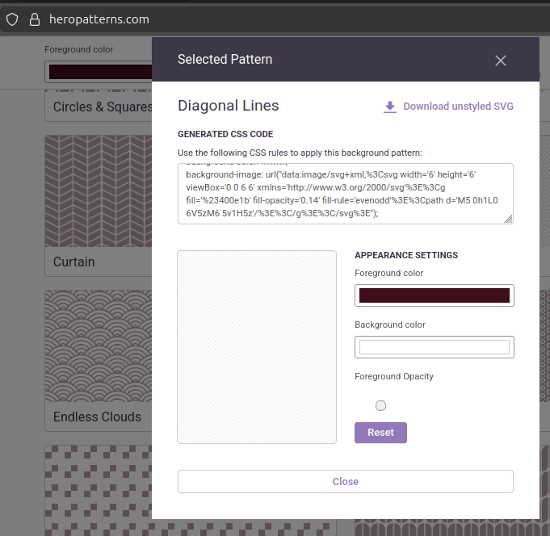Click the site security padlock icon

(x=34, y=19)
